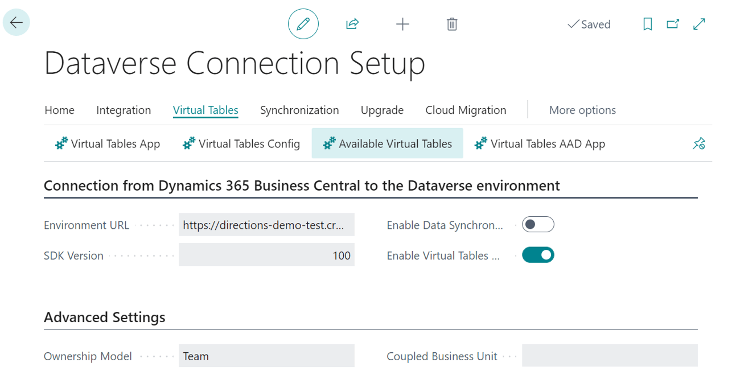Open the More options menu

pyautogui.click(x=582, y=110)
